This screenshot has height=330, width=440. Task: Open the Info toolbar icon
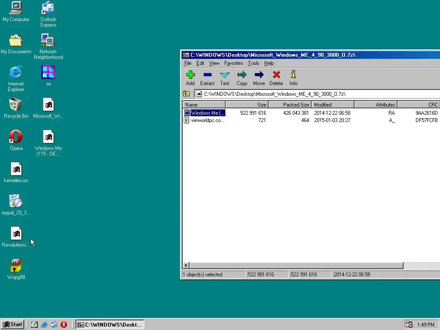coord(293,78)
